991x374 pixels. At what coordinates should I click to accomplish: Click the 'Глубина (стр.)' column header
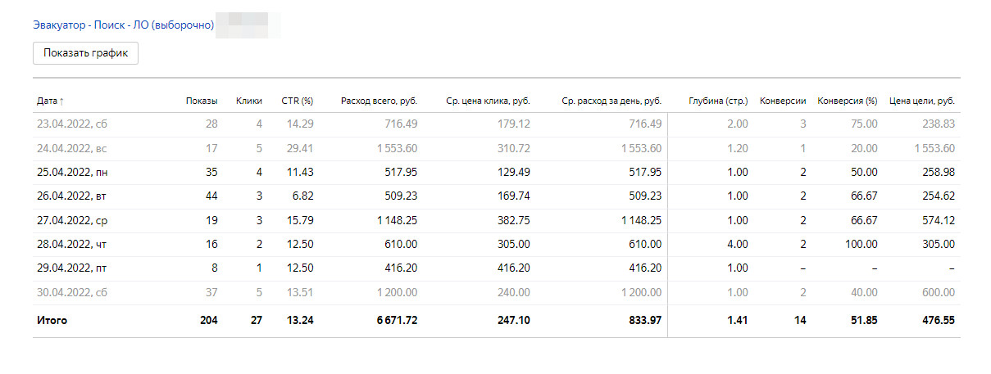click(718, 101)
